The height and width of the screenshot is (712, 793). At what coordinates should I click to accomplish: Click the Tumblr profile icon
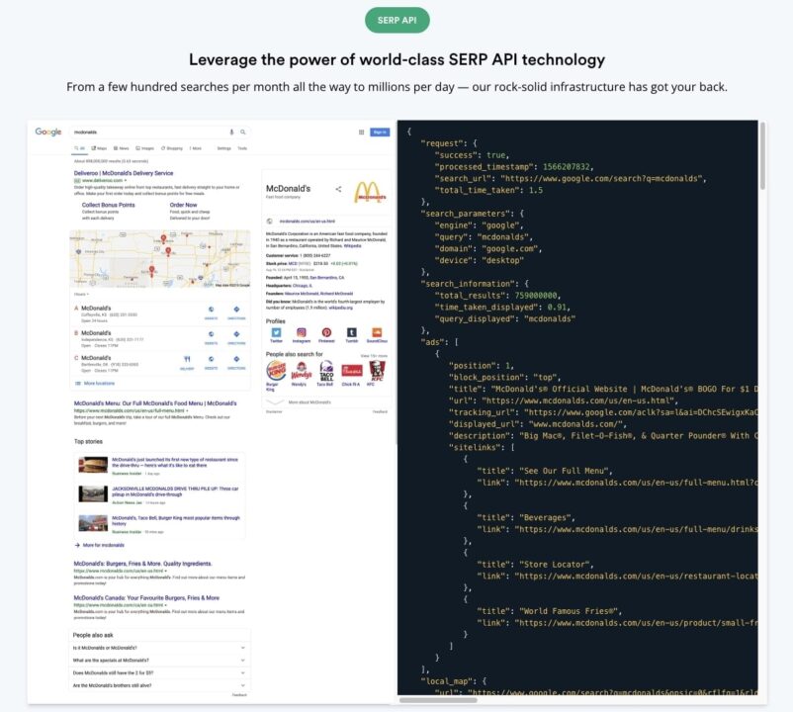[351, 333]
